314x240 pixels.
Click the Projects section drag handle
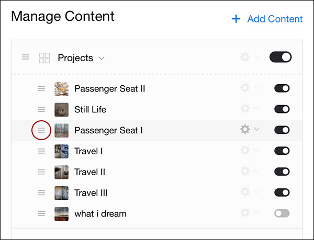point(25,57)
